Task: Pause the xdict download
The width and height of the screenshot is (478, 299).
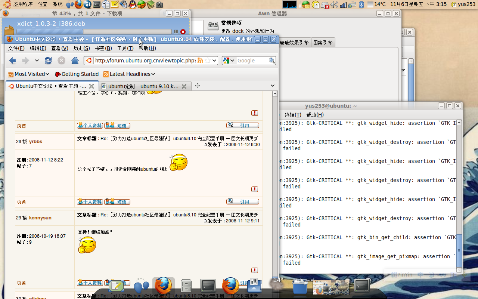Action: (x=176, y=32)
